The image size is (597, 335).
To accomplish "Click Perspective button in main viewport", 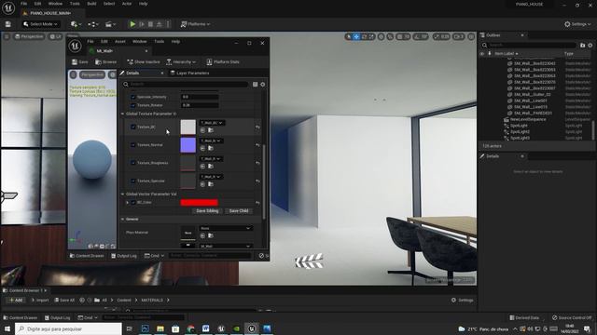I will 29,37.
